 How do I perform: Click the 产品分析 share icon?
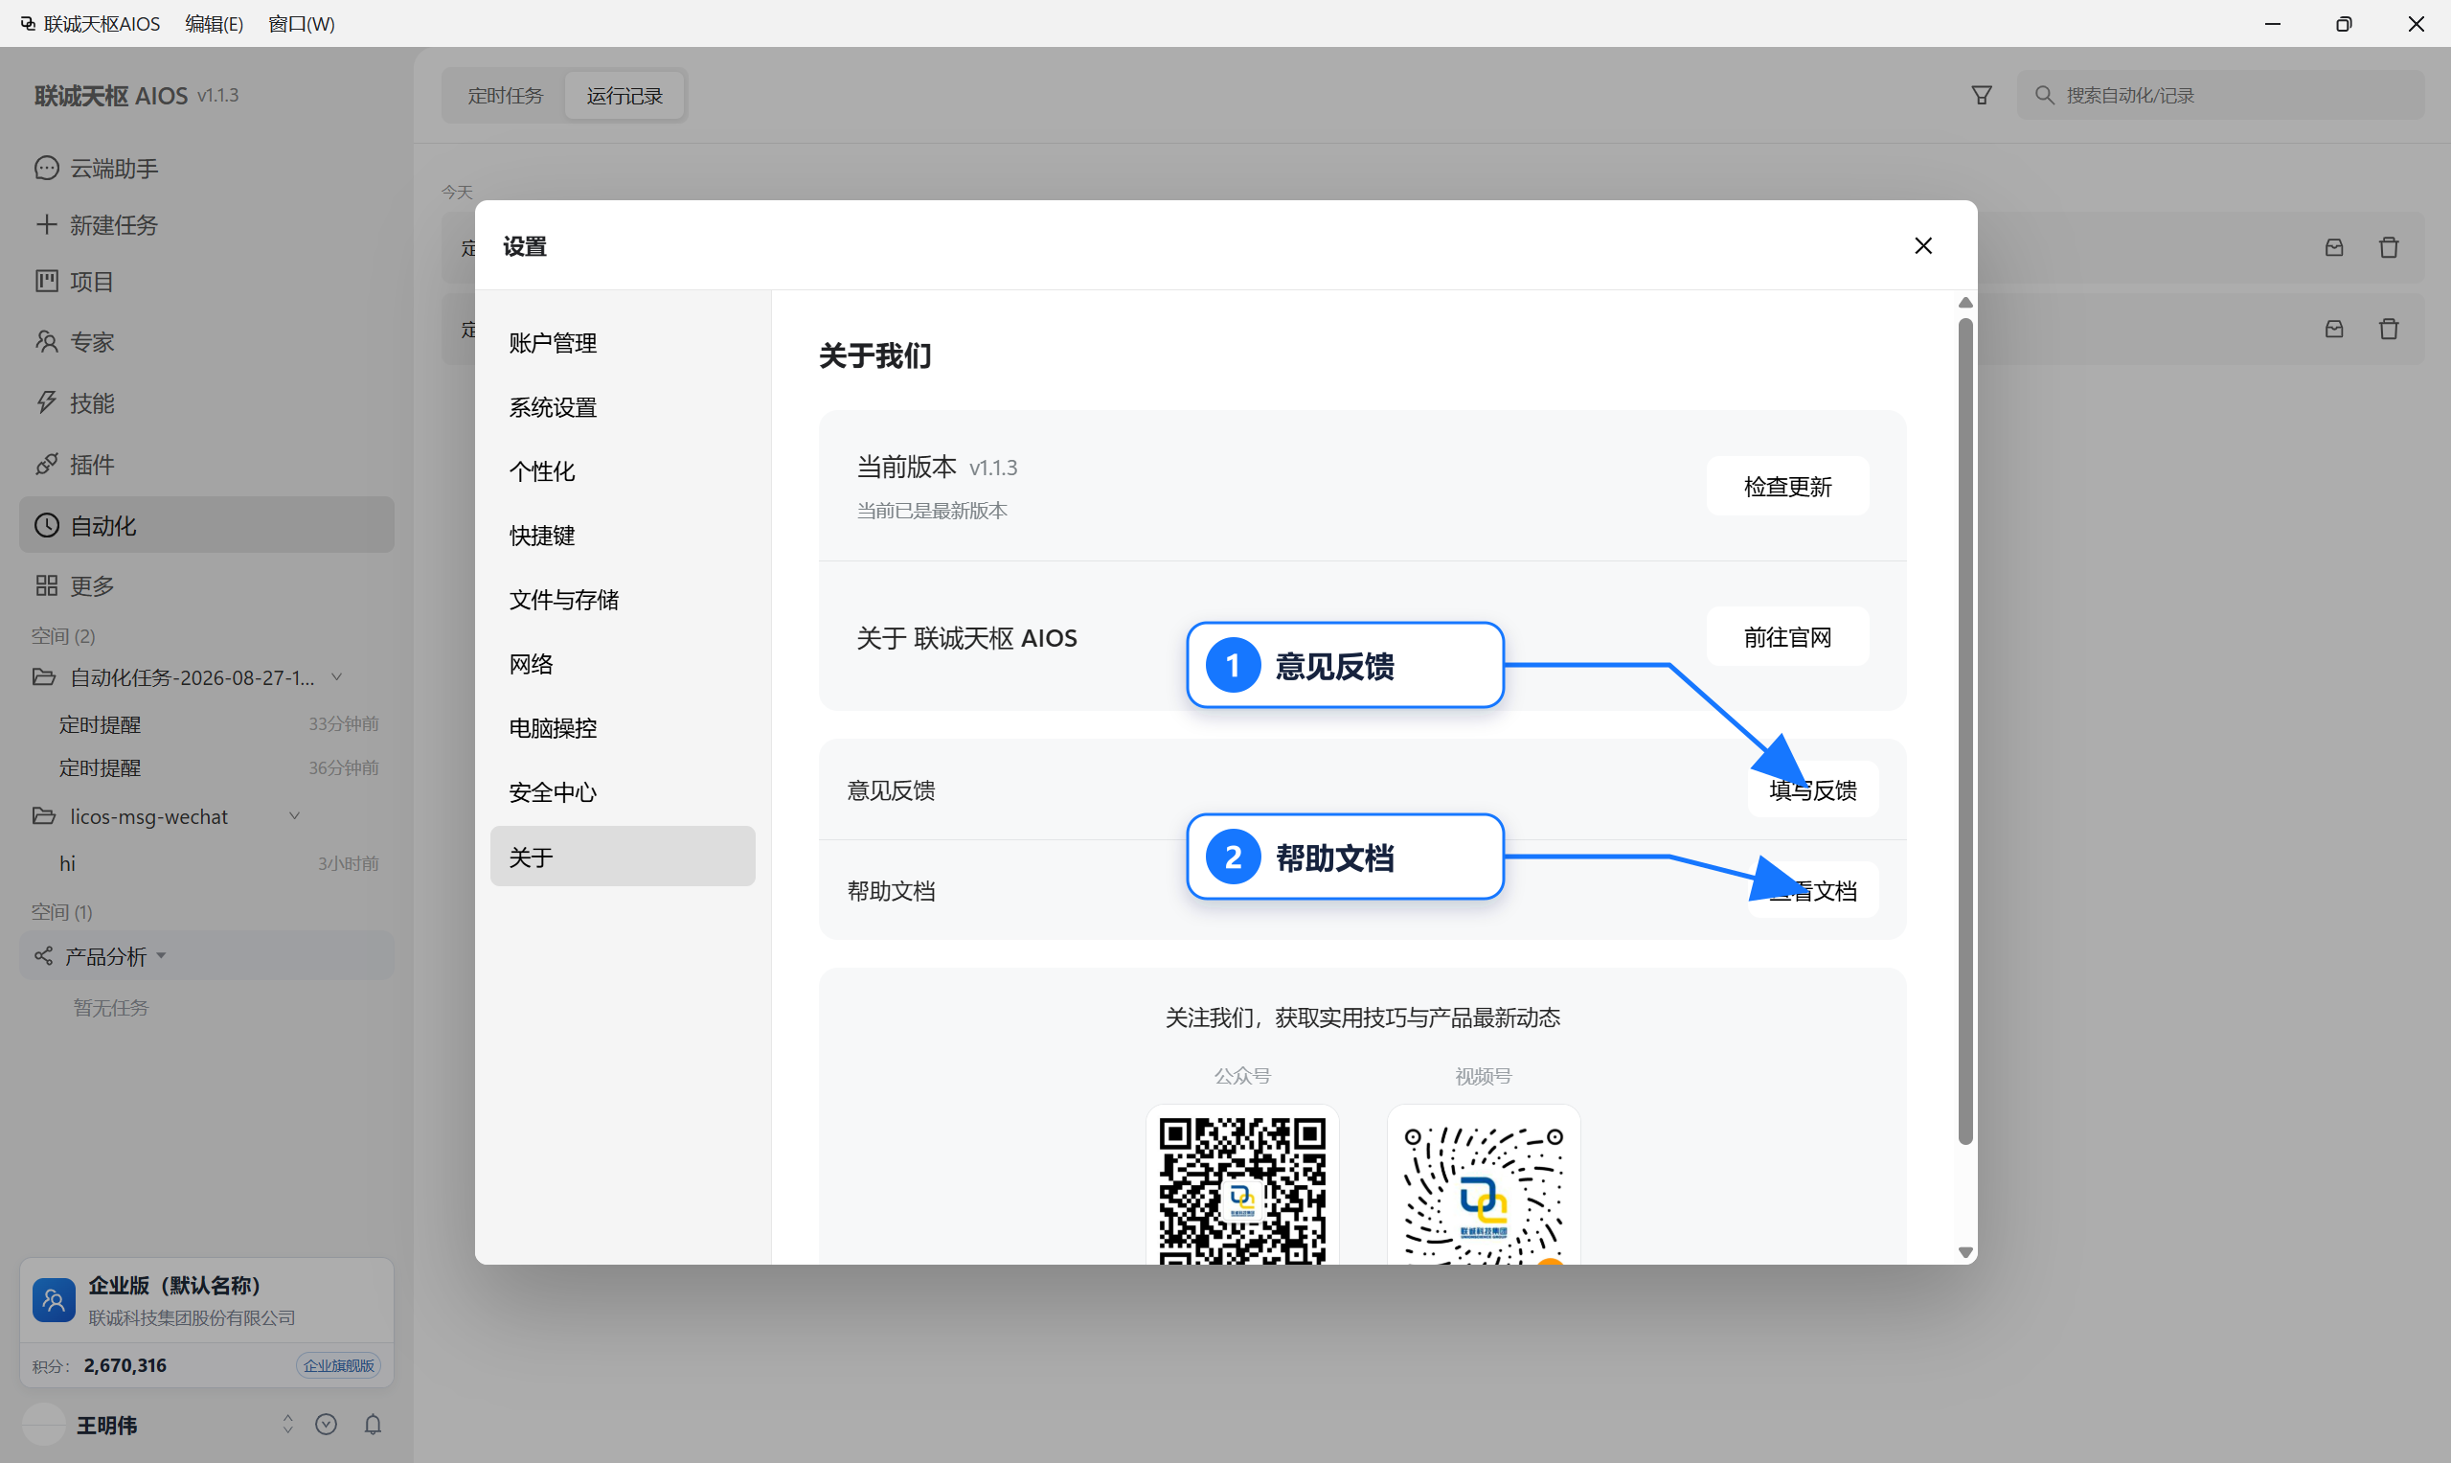click(x=43, y=956)
